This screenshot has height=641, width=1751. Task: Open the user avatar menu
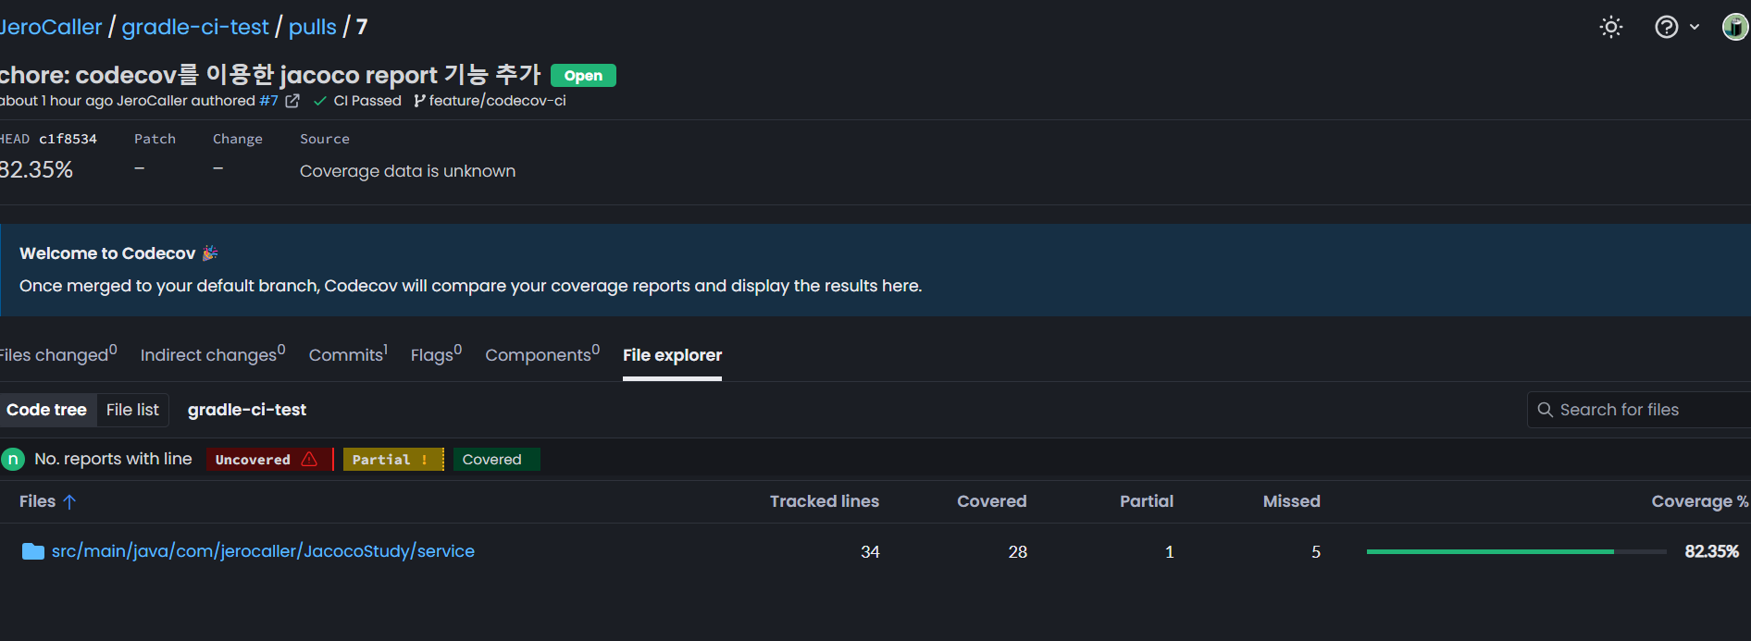click(x=1734, y=27)
